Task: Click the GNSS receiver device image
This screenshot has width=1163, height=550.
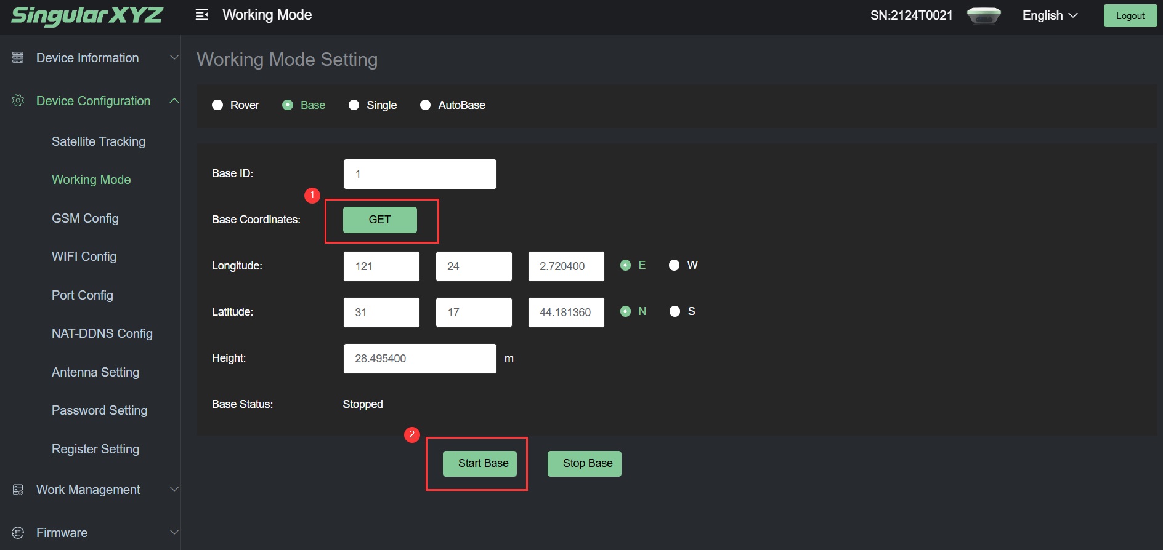Action: click(984, 15)
